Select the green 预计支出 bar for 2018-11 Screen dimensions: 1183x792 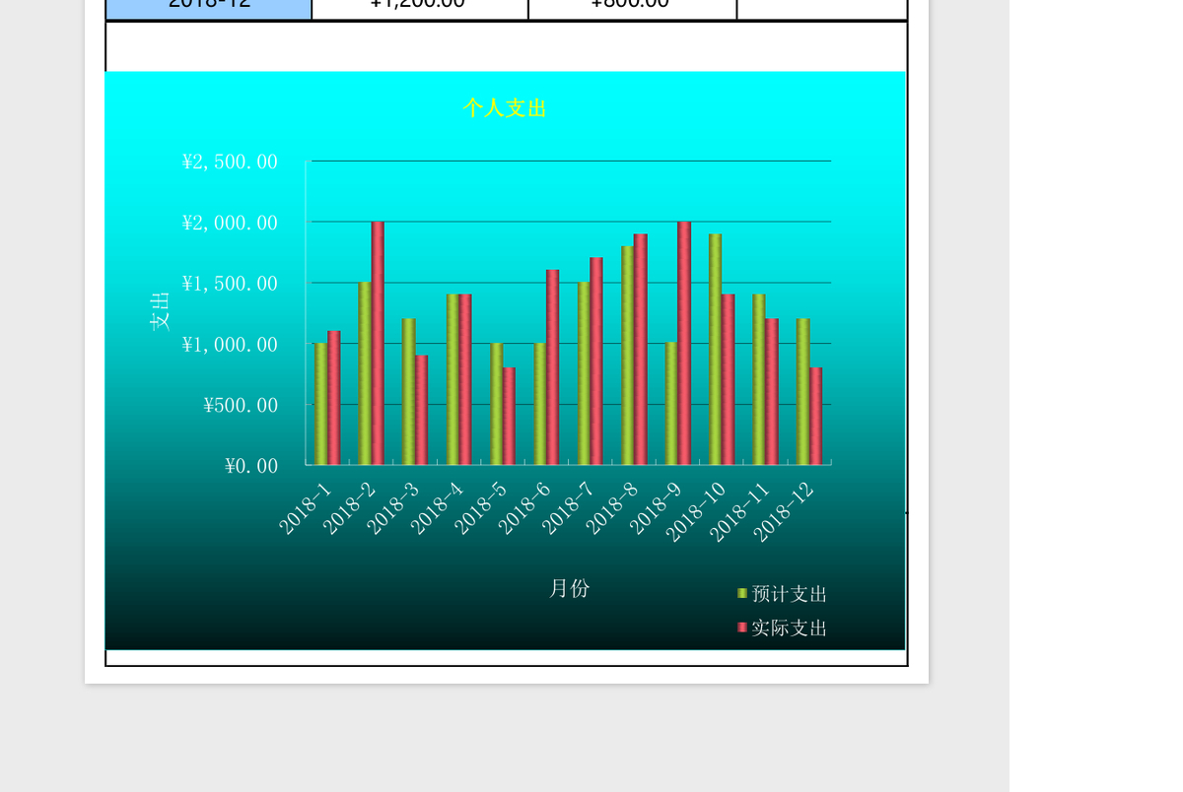tap(759, 379)
